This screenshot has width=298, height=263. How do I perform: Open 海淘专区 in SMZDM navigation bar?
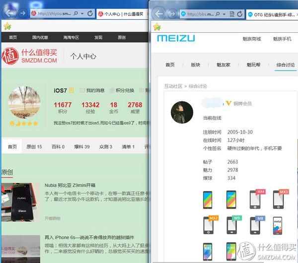(x=71, y=37)
